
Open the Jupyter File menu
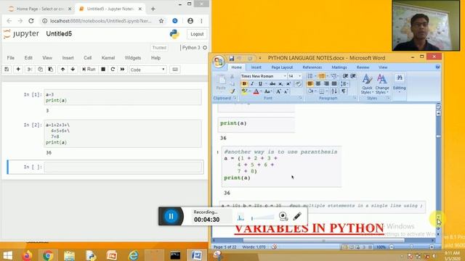click(11, 58)
